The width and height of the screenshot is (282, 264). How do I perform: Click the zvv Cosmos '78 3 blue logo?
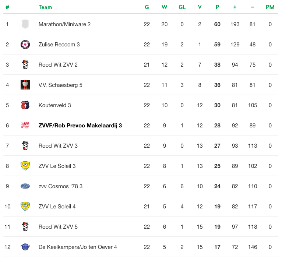[25, 186]
